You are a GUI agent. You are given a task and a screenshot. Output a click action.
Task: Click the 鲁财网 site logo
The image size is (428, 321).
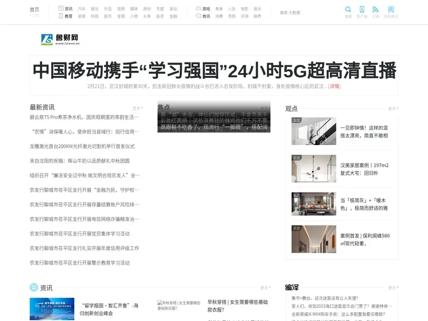(x=60, y=39)
